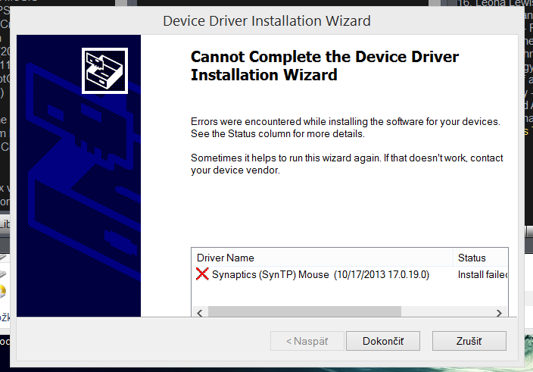Click the horizontal scrollbar thumb in driver list

click(304, 312)
